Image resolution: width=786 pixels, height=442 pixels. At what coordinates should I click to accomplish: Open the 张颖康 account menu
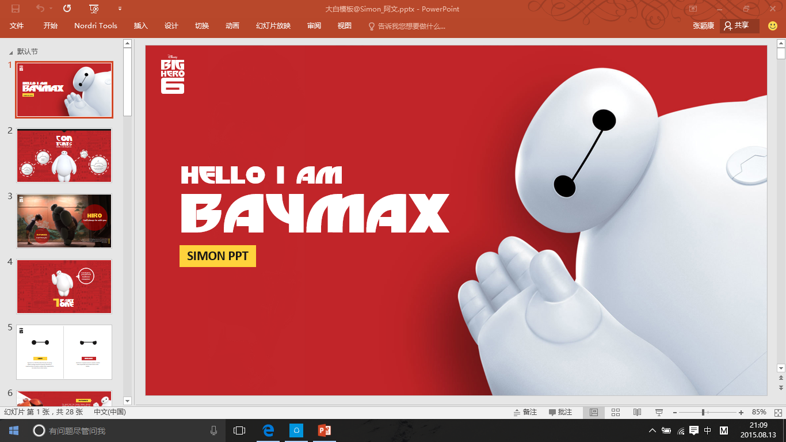703,26
